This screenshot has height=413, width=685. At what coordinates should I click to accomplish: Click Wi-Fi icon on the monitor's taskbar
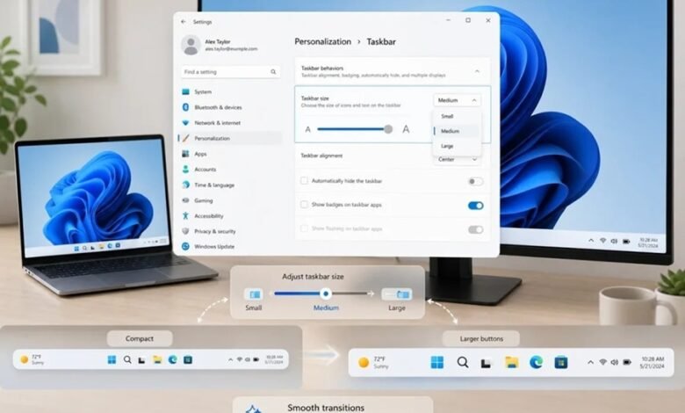pos(602,241)
